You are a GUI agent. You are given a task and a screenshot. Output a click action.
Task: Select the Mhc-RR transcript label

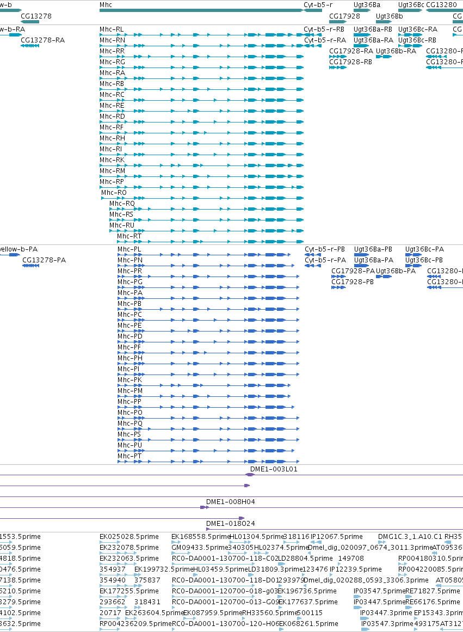(x=112, y=51)
